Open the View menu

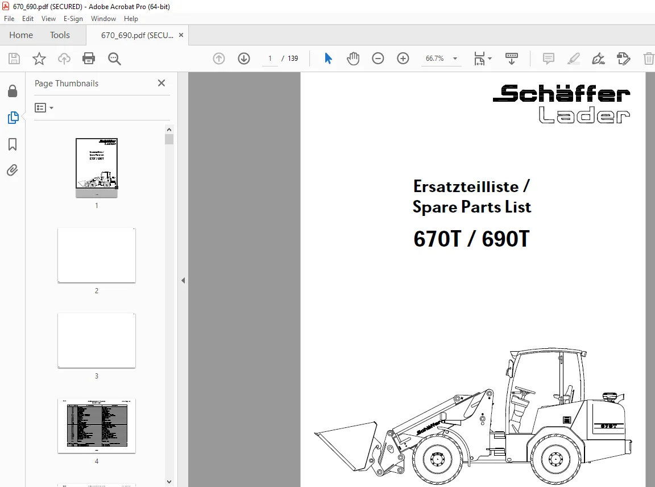[48, 19]
